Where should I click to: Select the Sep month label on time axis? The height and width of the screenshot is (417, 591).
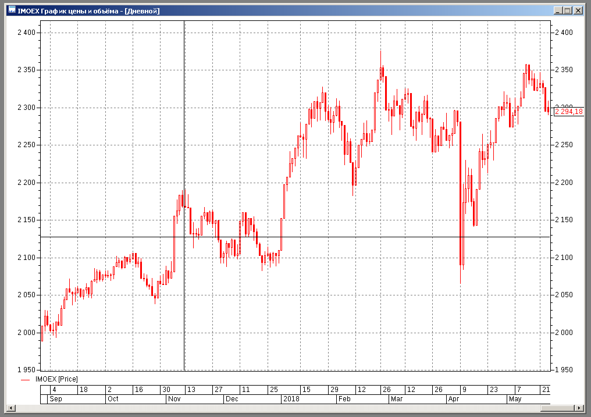(x=55, y=399)
